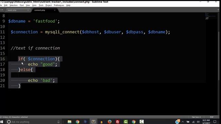
Task: Click $dbpass argument in line 11
Action: pyautogui.click(x=134, y=32)
